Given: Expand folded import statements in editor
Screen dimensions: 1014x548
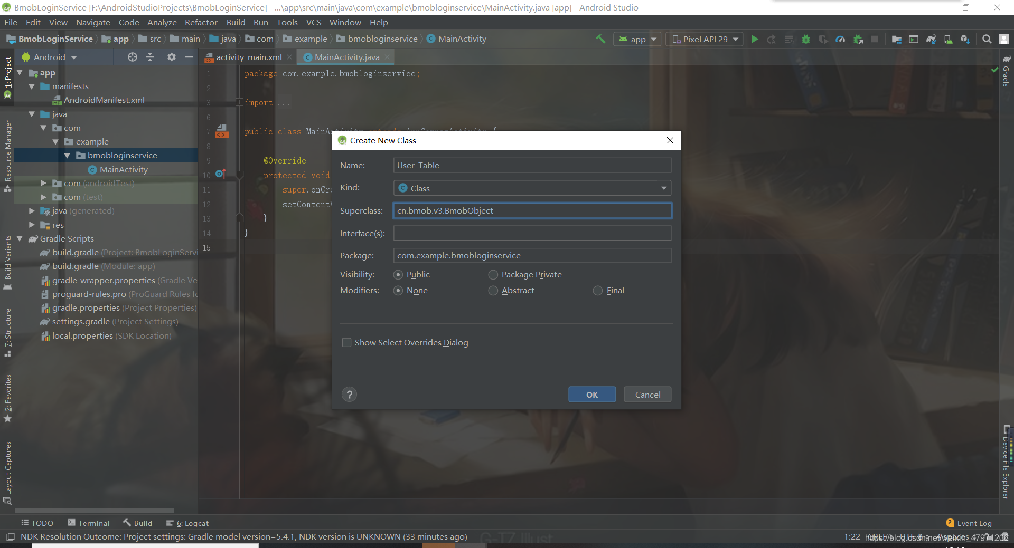Looking at the screenshot, I should coord(239,102).
